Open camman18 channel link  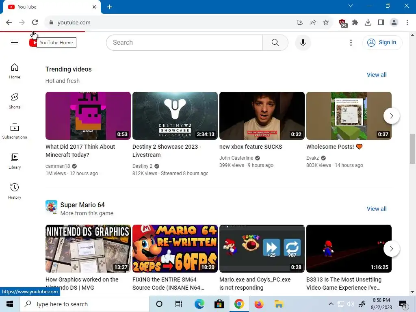58,166
